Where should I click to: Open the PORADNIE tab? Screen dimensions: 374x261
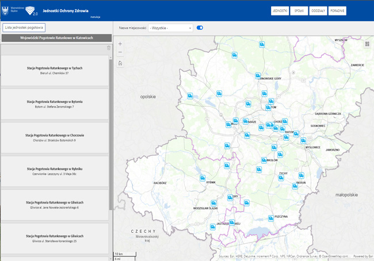(x=338, y=11)
